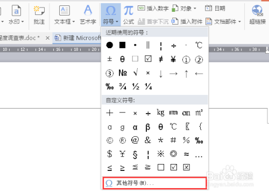The image size is (269, 194).
Task: Insert the ¾ fraction symbol
Action: (123, 86)
